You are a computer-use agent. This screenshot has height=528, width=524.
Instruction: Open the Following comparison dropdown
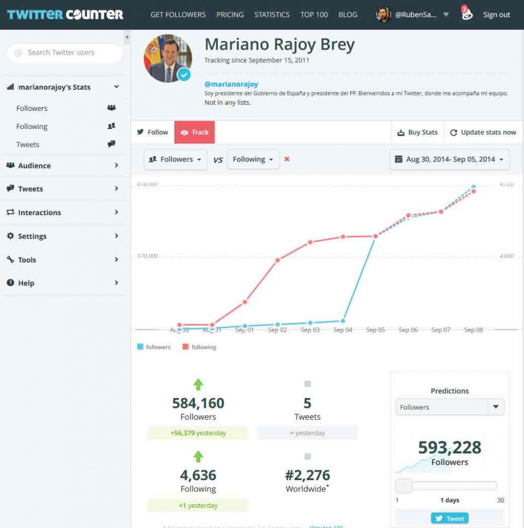click(x=253, y=159)
